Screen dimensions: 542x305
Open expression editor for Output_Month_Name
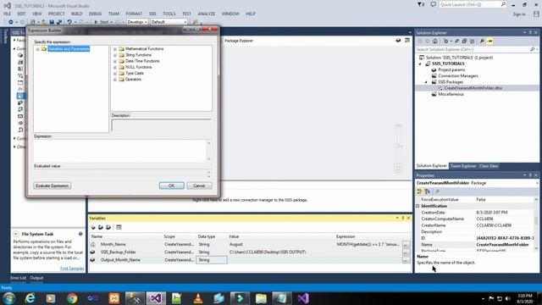(406, 260)
